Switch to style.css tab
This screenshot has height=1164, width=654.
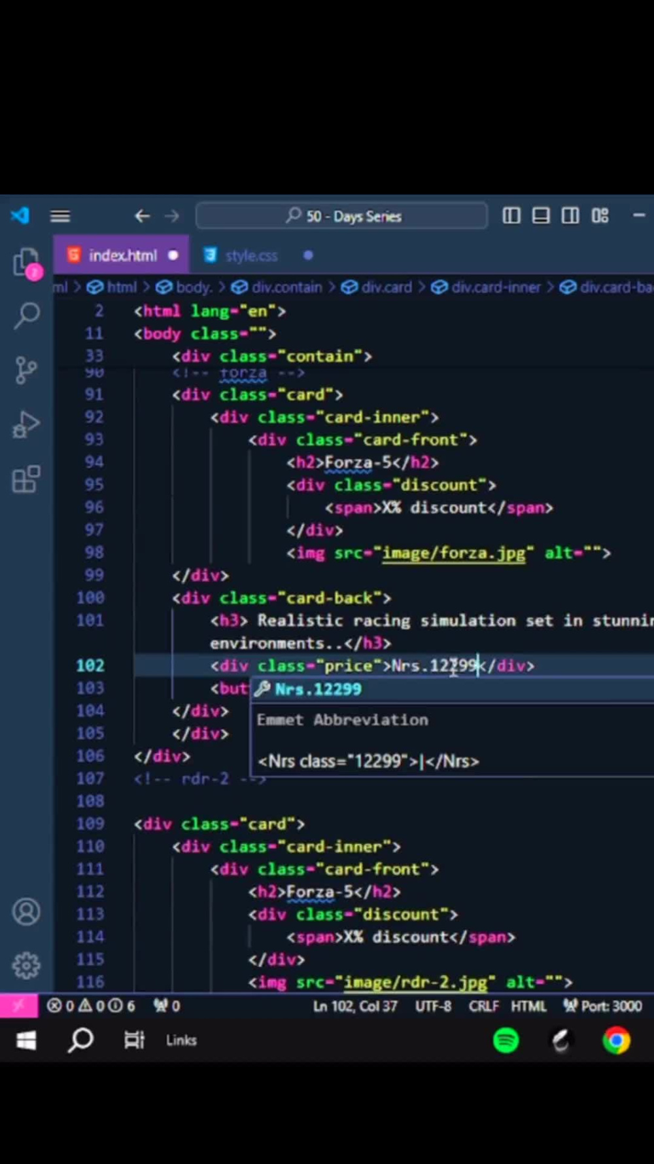[250, 255]
